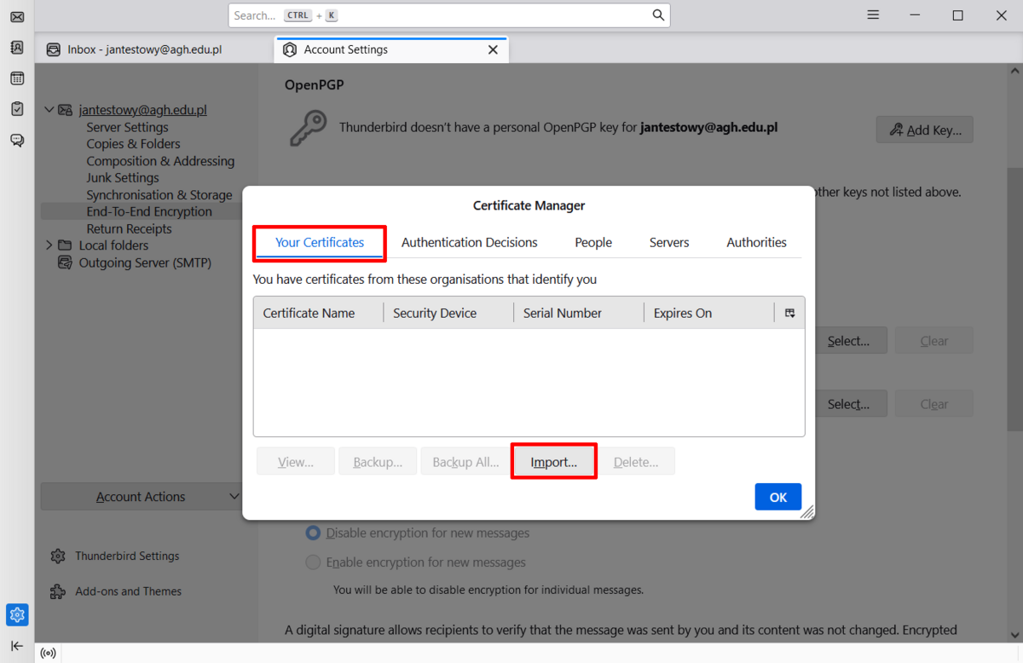Select Disable encryption for new messages
Viewport: 1023px width, 663px height.
[314, 533]
